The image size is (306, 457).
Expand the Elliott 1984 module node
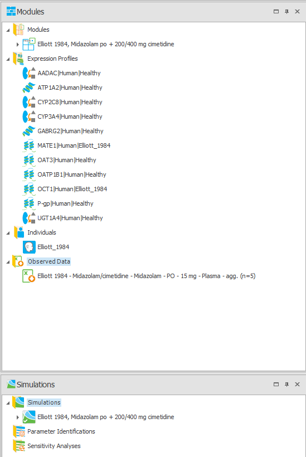pyautogui.click(x=17, y=45)
